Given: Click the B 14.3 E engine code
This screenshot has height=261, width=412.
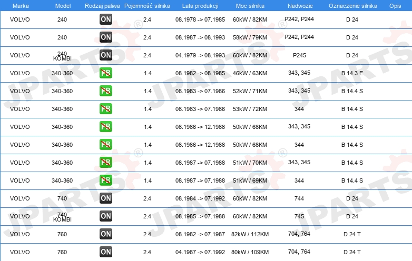Looking at the screenshot, I should tap(352, 73).
